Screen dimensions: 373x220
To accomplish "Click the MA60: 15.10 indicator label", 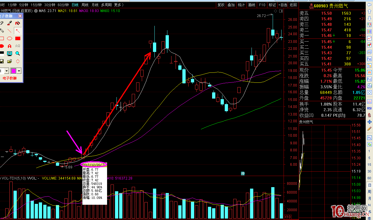I will click(x=110, y=11).
